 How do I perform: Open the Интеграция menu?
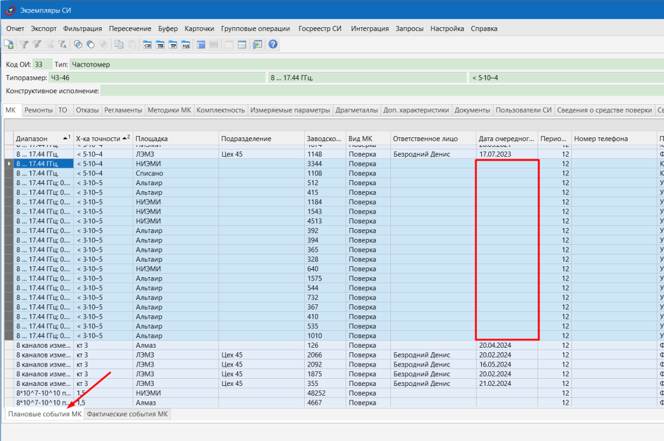[370, 28]
